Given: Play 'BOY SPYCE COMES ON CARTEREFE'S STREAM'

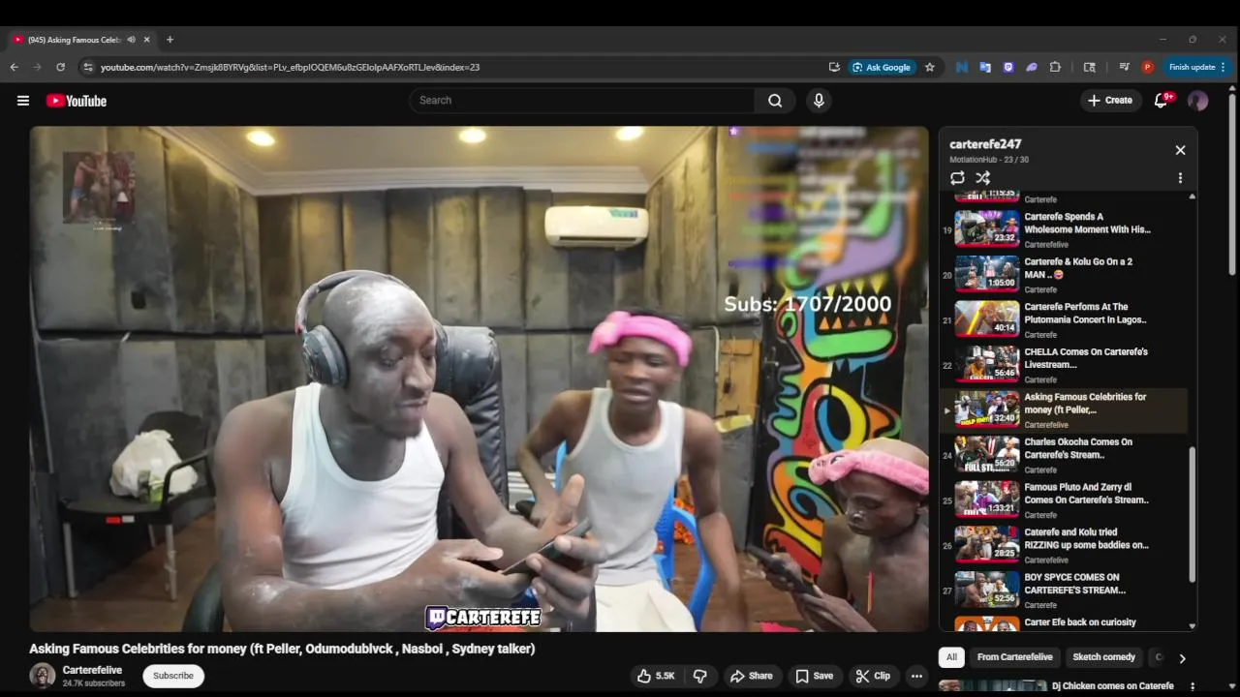Looking at the screenshot, I should pyautogui.click(x=1064, y=590).
